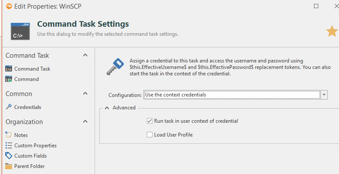Collapse the Common sidebar section
The image size is (339, 174).
(x=85, y=94)
